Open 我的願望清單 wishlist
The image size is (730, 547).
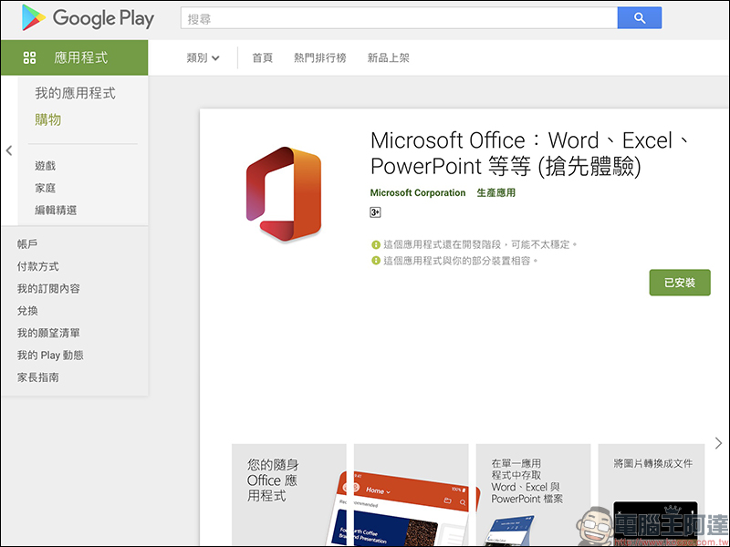point(48,333)
